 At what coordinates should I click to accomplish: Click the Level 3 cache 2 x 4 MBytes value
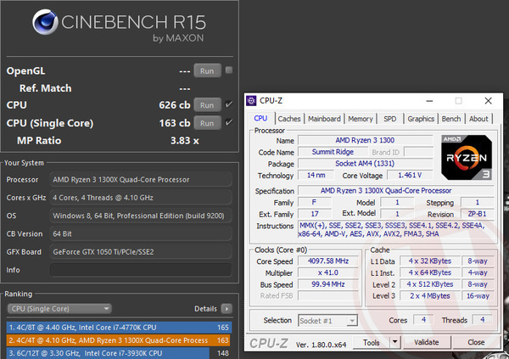pyautogui.click(x=430, y=296)
